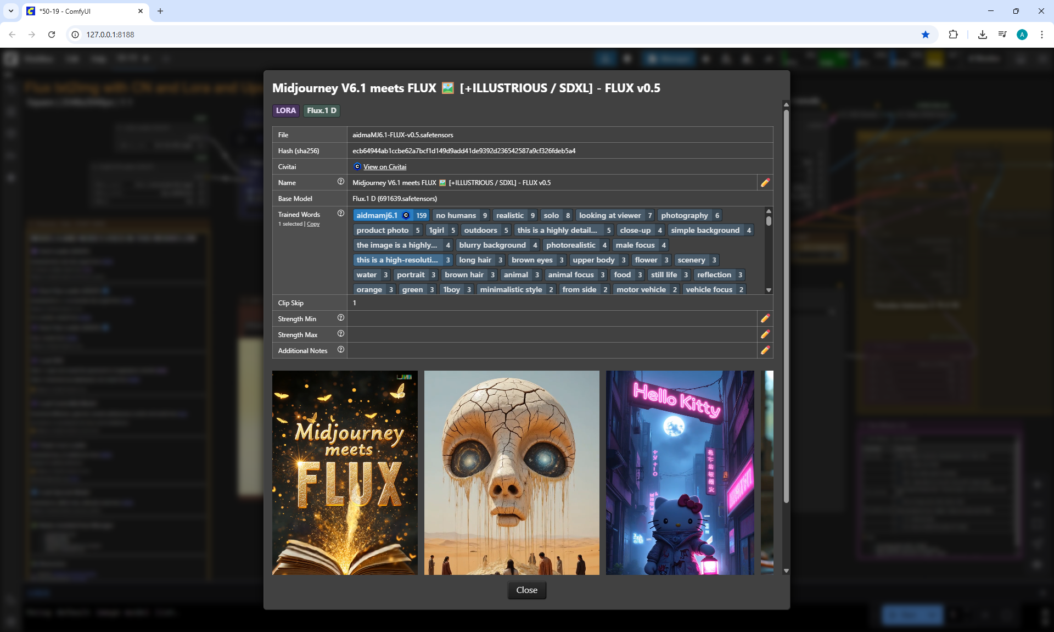Open the Hello Kitty preview image
This screenshot has width=1054, height=632.
click(x=680, y=472)
